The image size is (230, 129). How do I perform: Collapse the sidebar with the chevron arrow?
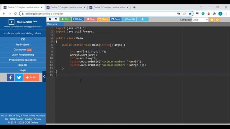coord(44,76)
